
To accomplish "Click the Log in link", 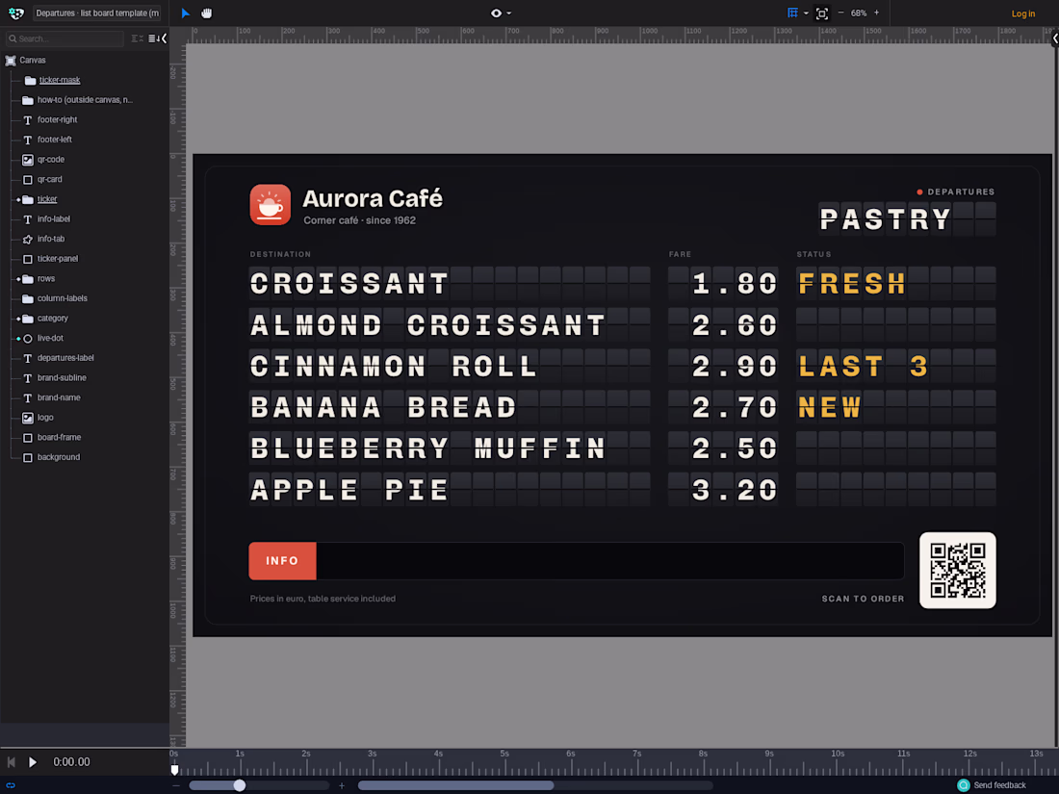I will coord(1022,13).
